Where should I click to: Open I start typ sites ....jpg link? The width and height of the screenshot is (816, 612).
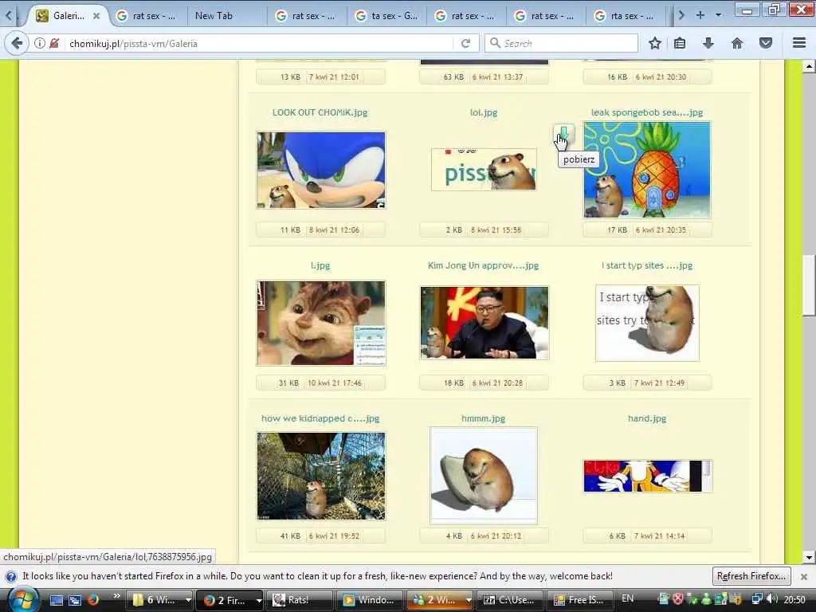pyautogui.click(x=647, y=265)
